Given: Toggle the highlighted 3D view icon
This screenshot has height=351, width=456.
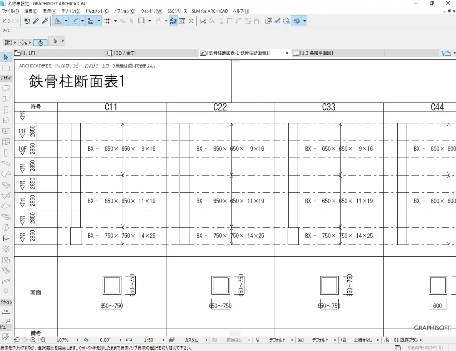Looking at the screenshot, I should [x=297, y=21].
